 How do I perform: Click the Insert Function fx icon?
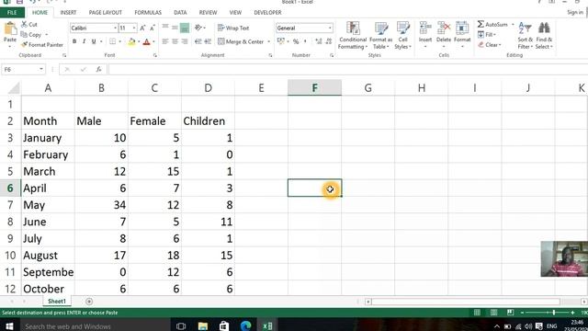[98, 70]
